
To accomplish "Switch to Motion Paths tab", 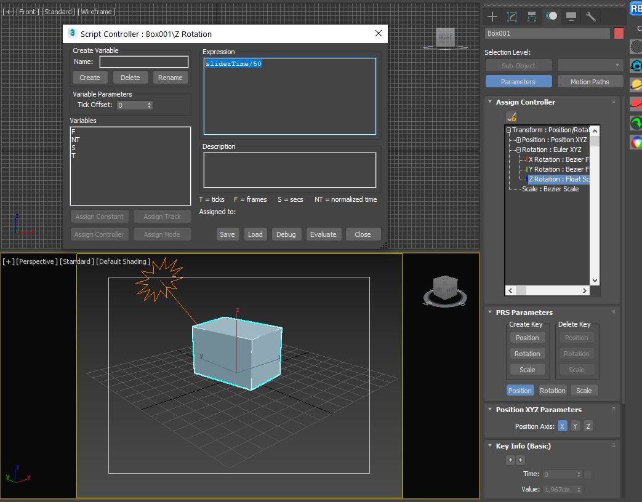I will click(589, 82).
